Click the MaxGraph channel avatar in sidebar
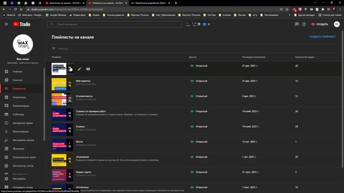The width and height of the screenshot is (344, 193). coord(23,44)
